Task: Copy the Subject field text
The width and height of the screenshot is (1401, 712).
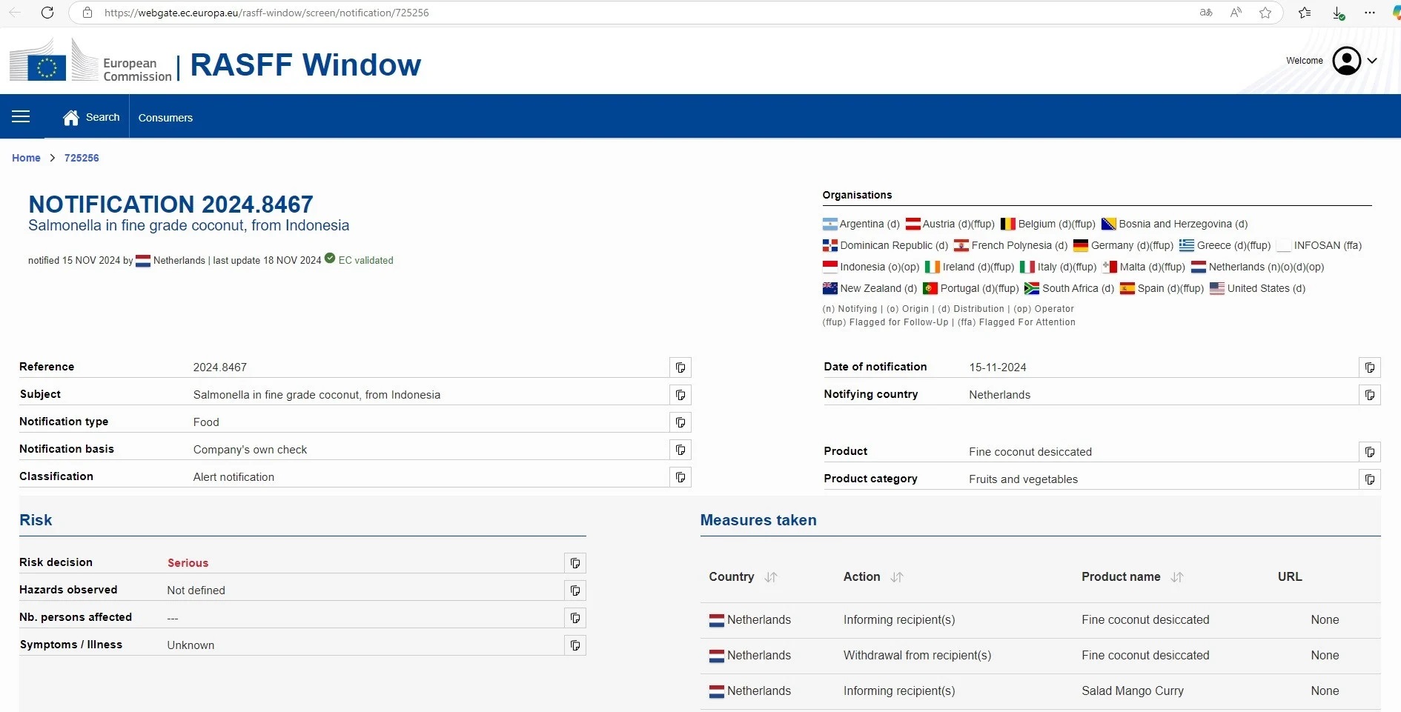Action: click(680, 395)
